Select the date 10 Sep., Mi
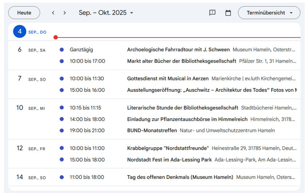Viewport: 306px width, 193px height. point(20,108)
